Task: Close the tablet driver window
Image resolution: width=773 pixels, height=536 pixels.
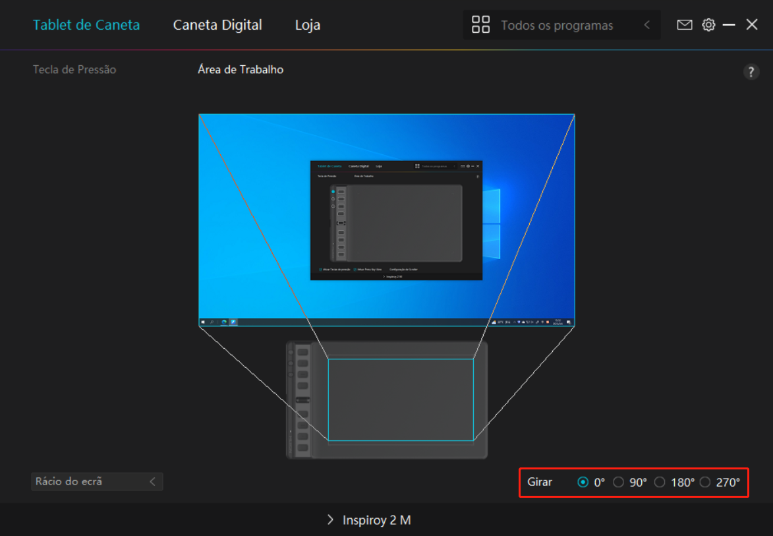Action: (752, 25)
